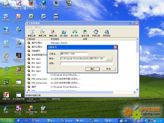Click the 路径 input field
Image resolution: width=164 pixels, height=123 pixels.
coord(83,59)
